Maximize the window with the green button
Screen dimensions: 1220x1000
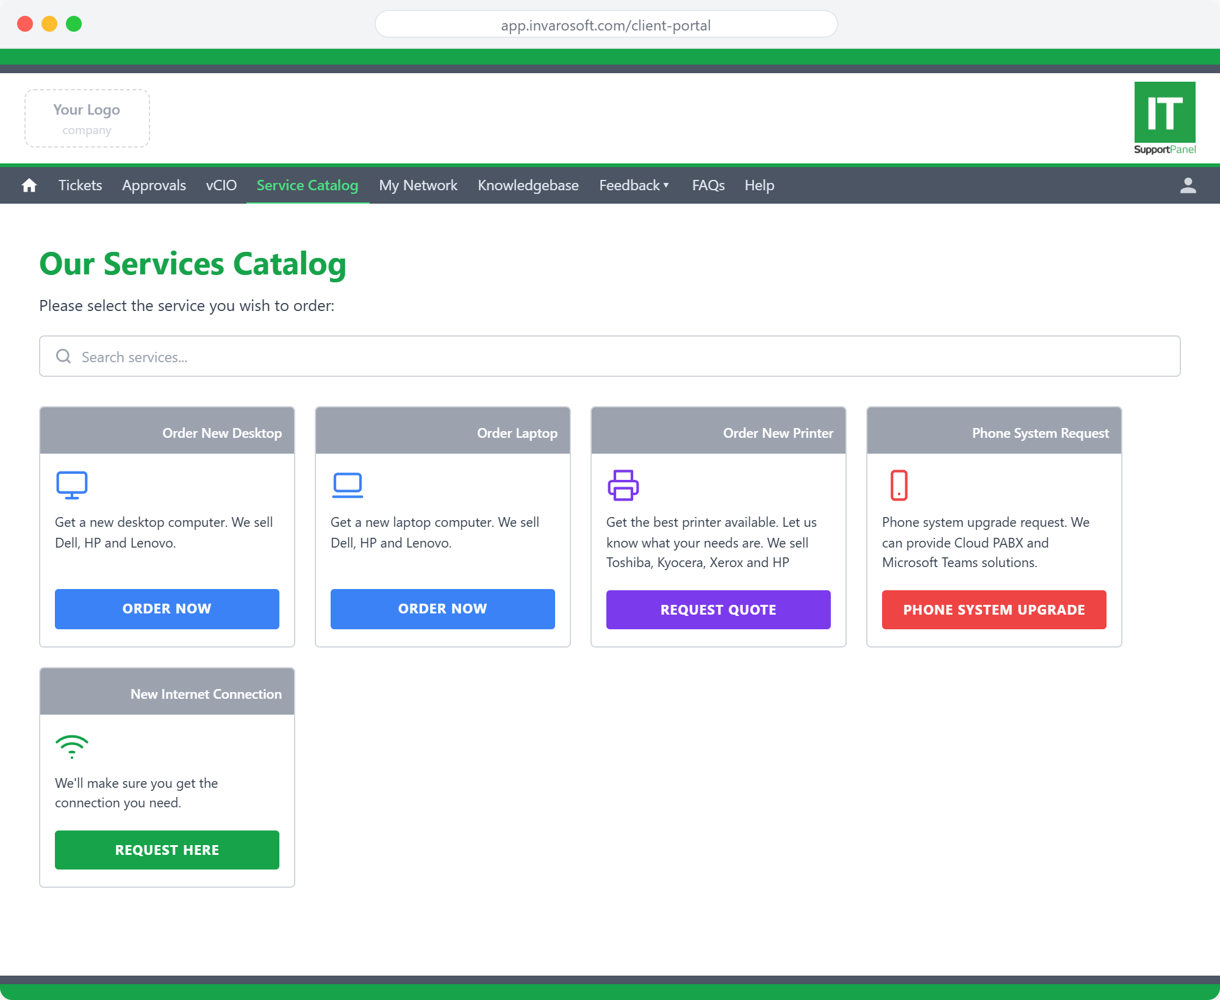click(x=74, y=24)
